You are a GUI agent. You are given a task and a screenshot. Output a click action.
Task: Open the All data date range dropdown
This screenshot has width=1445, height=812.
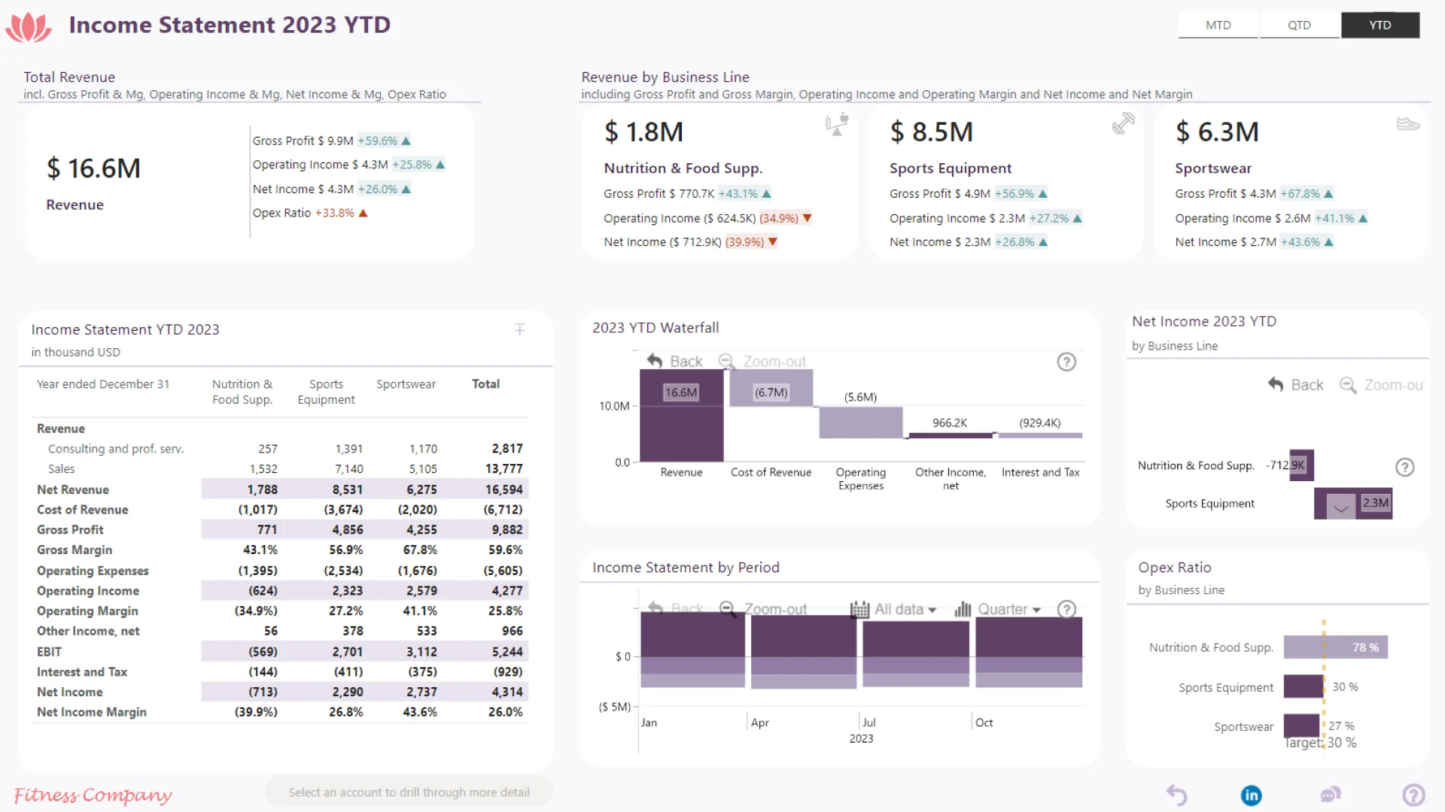pos(893,609)
